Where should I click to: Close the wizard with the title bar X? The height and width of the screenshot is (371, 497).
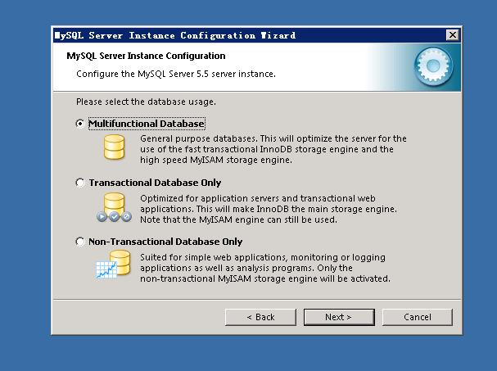(452, 35)
